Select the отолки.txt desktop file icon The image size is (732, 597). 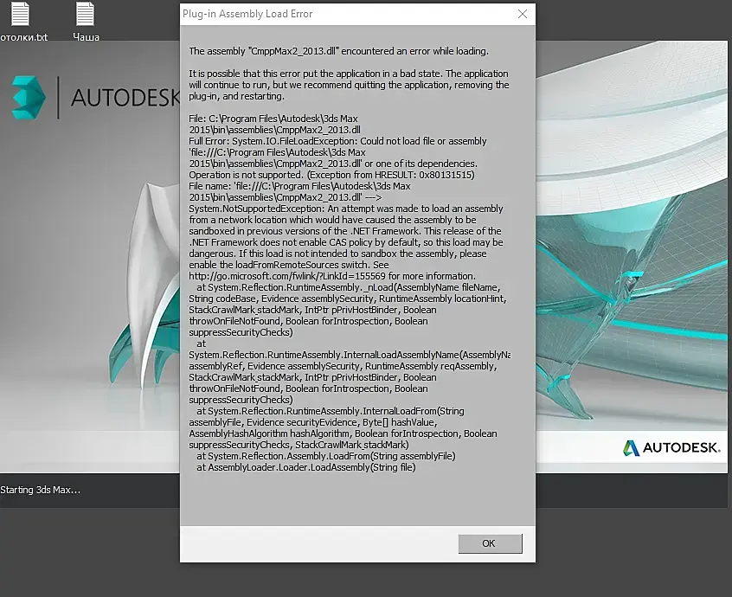(x=22, y=22)
